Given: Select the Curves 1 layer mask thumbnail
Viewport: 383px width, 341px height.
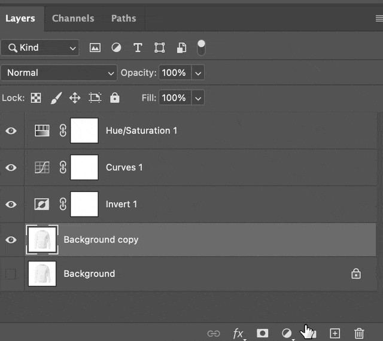Looking at the screenshot, I should pos(84,168).
